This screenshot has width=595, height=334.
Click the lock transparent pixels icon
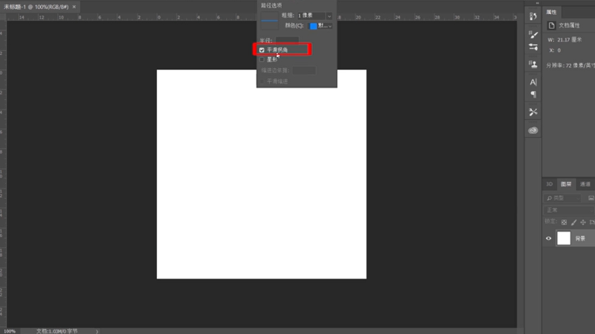(x=564, y=222)
